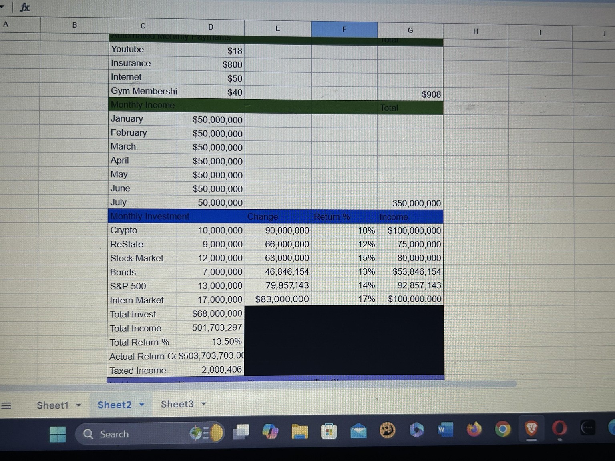Select ReState's 66,000,000 change cell
The width and height of the screenshot is (615, 461).
(278, 244)
